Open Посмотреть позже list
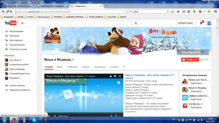The height and width of the screenshot is (123, 219). coord(18,49)
